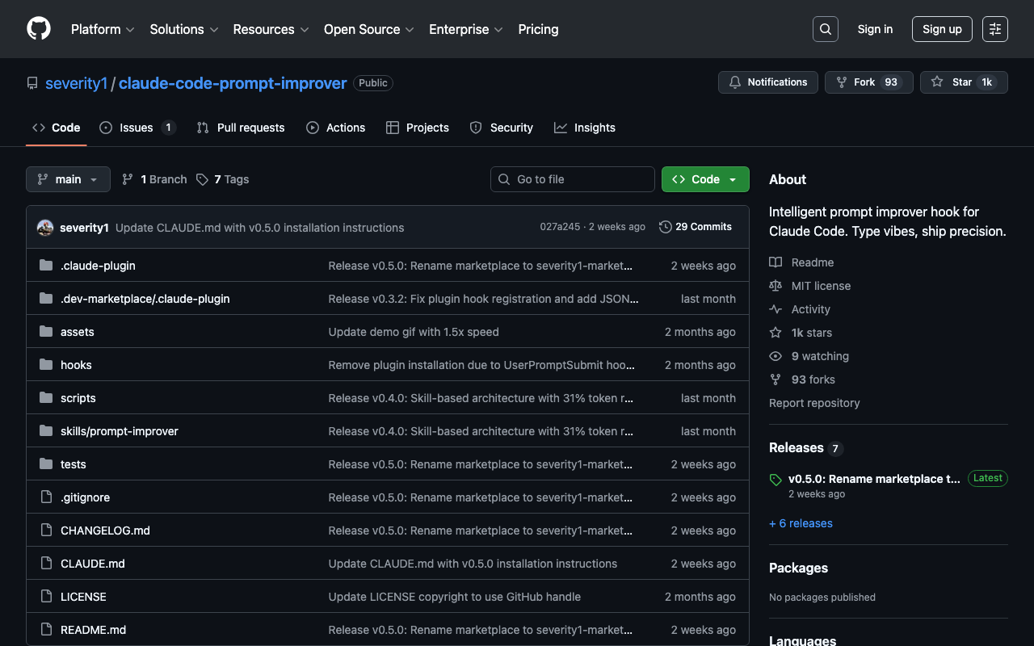Expand the Platform navigation menu

click(x=102, y=29)
